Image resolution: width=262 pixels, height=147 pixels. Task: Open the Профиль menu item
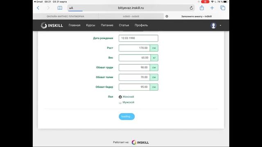(141, 25)
